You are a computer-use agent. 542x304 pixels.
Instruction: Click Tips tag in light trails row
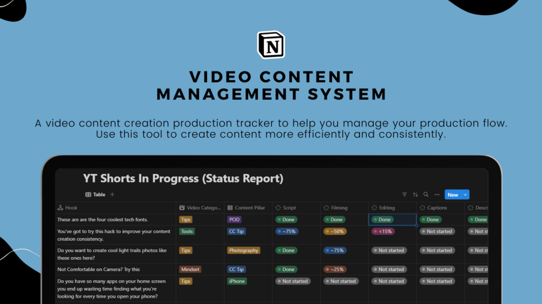pyautogui.click(x=186, y=250)
